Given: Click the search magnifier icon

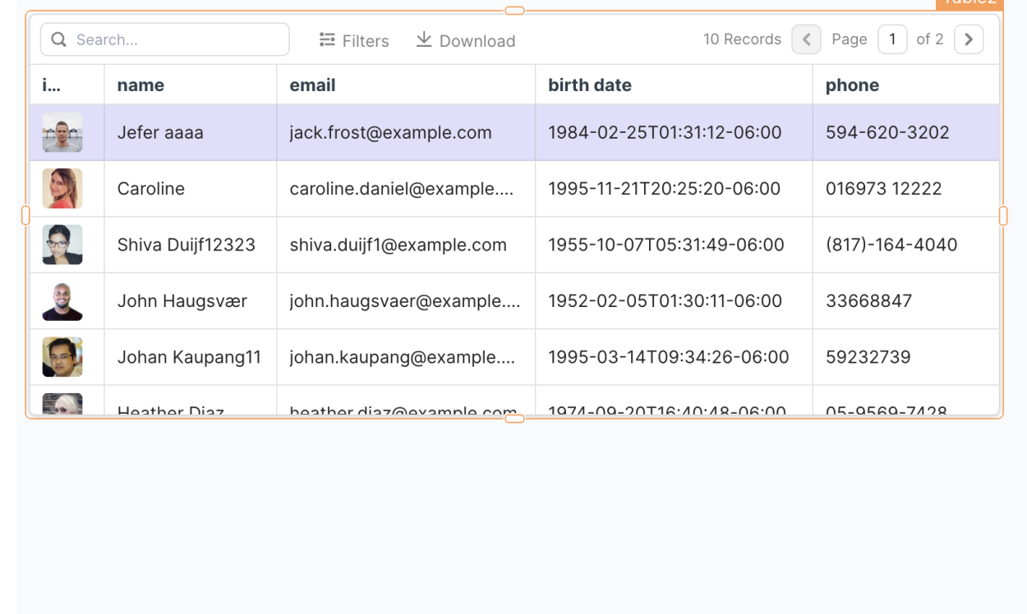Looking at the screenshot, I should 58,39.
